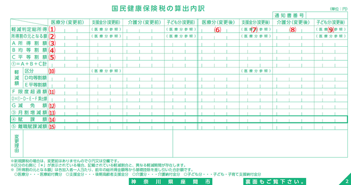Click the vertical 変更理由 label
The image size is (351, 185).
[17, 144]
